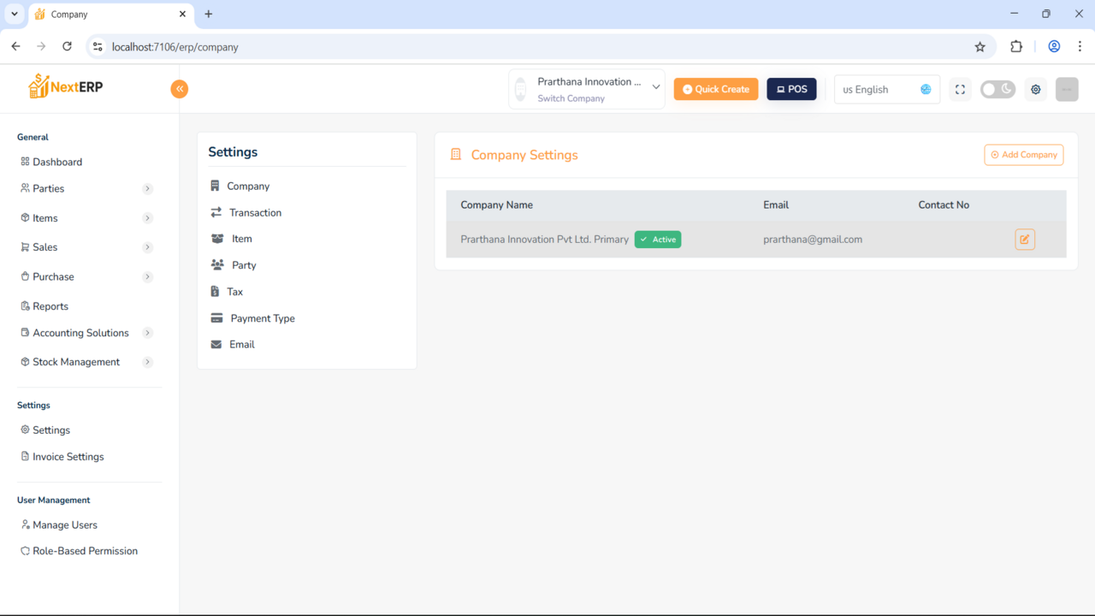Open the browser extensions puzzle icon
Viewport: 1095px width, 616px height.
1016,47
